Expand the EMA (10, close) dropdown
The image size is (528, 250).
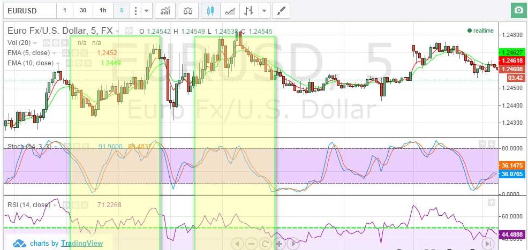point(58,63)
